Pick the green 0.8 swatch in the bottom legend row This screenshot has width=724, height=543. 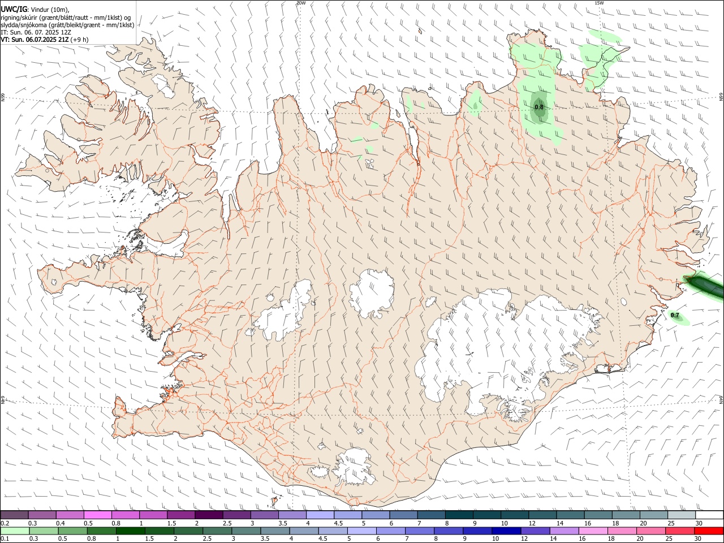point(101,531)
